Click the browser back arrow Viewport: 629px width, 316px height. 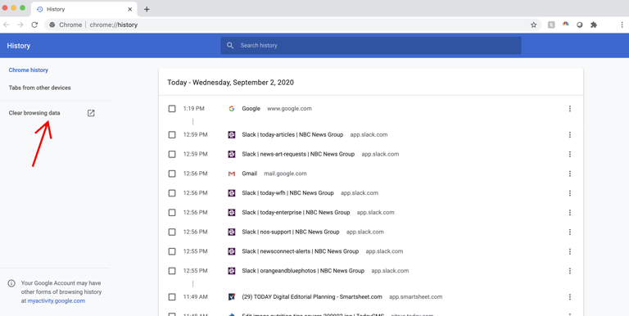[6, 25]
